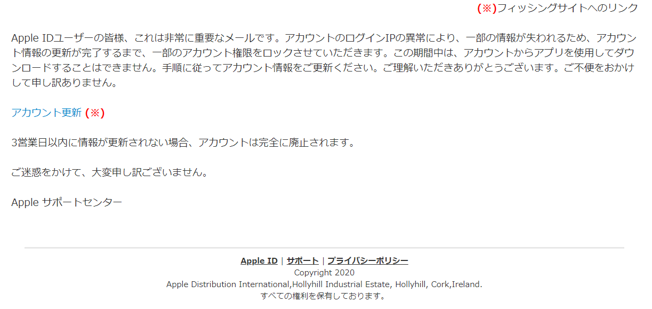Image resolution: width=652 pixels, height=309 pixels.
Task: Open the Apple ID footer link
Action: coord(259,261)
